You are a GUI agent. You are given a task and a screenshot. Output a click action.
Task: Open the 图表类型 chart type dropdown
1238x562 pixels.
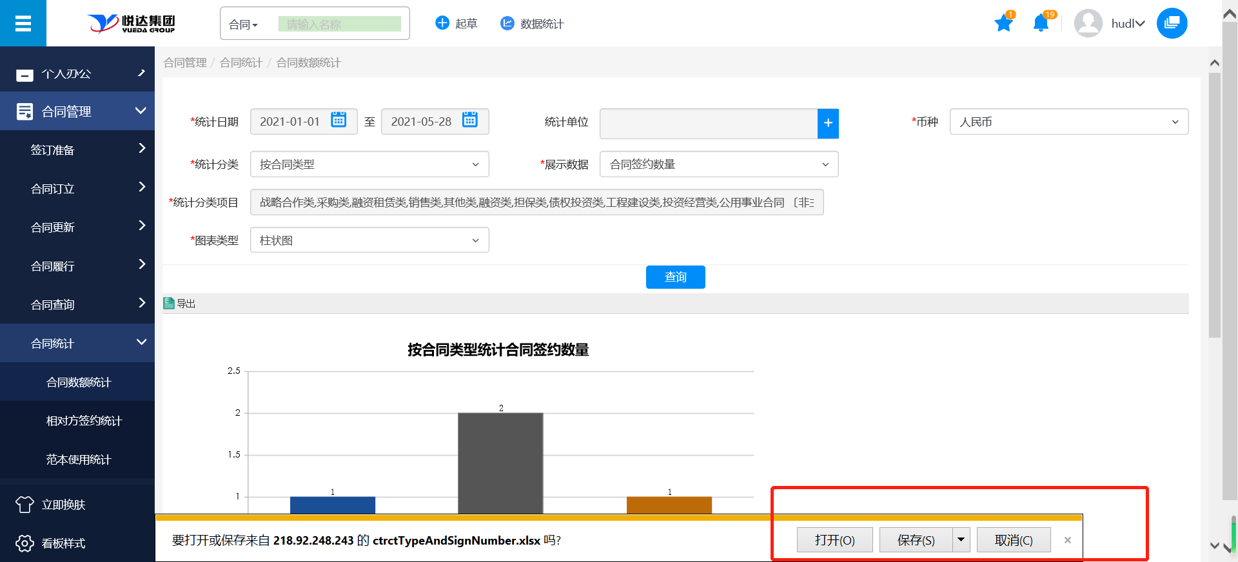[x=369, y=240]
